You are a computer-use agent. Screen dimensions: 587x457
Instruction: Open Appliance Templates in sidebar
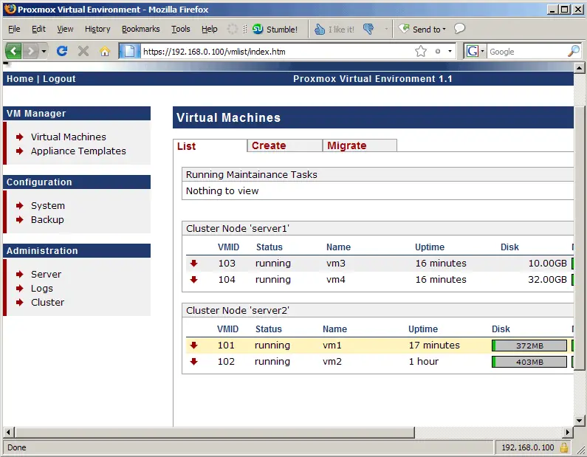click(x=78, y=151)
